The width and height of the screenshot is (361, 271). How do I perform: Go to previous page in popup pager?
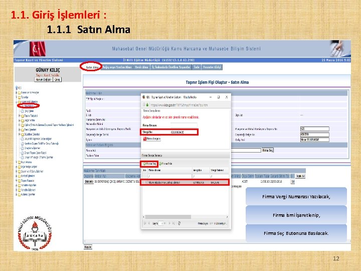point(149,223)
